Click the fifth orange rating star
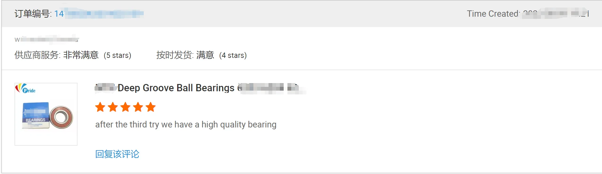The width and height of the screenshot is (602, 174). click(151, 107)
